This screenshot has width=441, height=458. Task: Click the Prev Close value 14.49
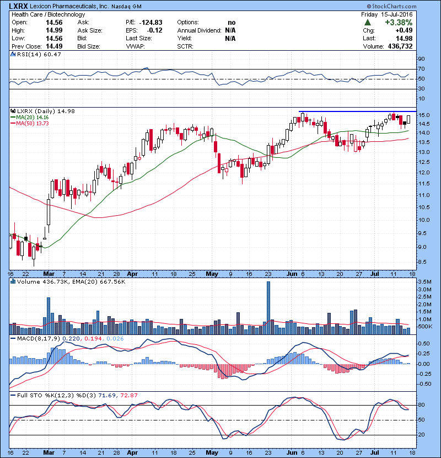click(x=54, y=46)
